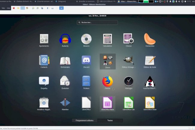Select Video1 VMware Workstation taskbar entry

click(x=128, y=2)
